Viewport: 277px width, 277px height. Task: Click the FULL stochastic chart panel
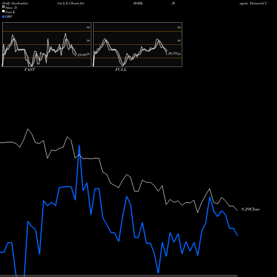[x=137, y=44]
